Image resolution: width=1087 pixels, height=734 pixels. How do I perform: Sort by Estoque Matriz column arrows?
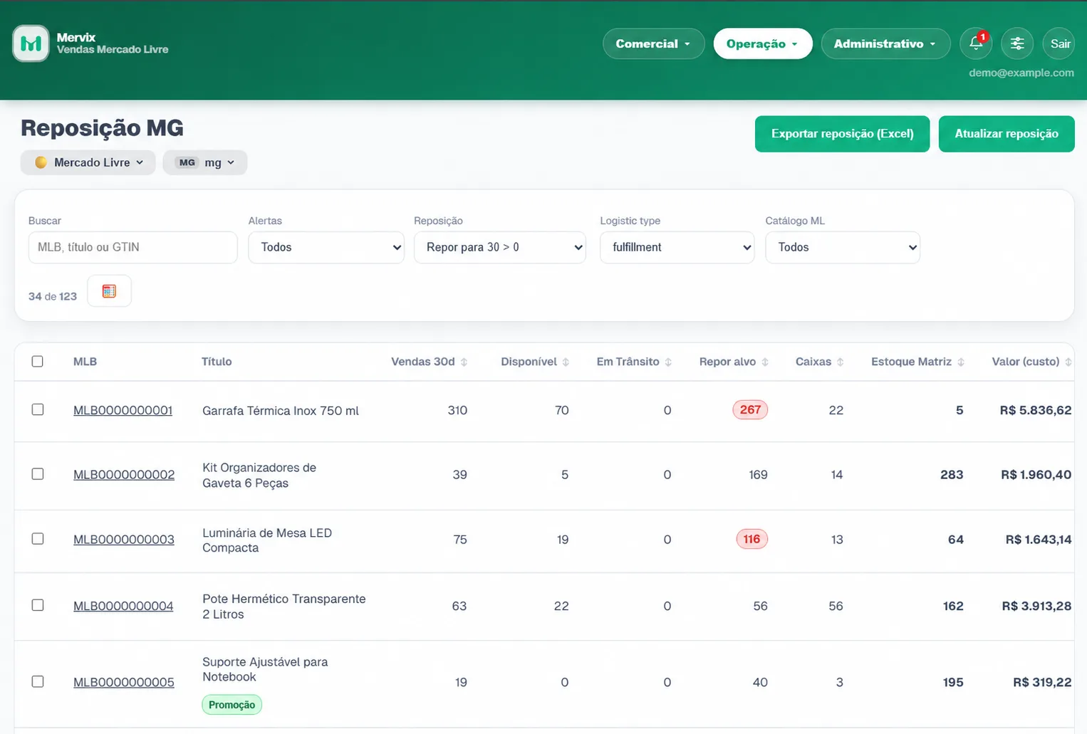(961, 362)
